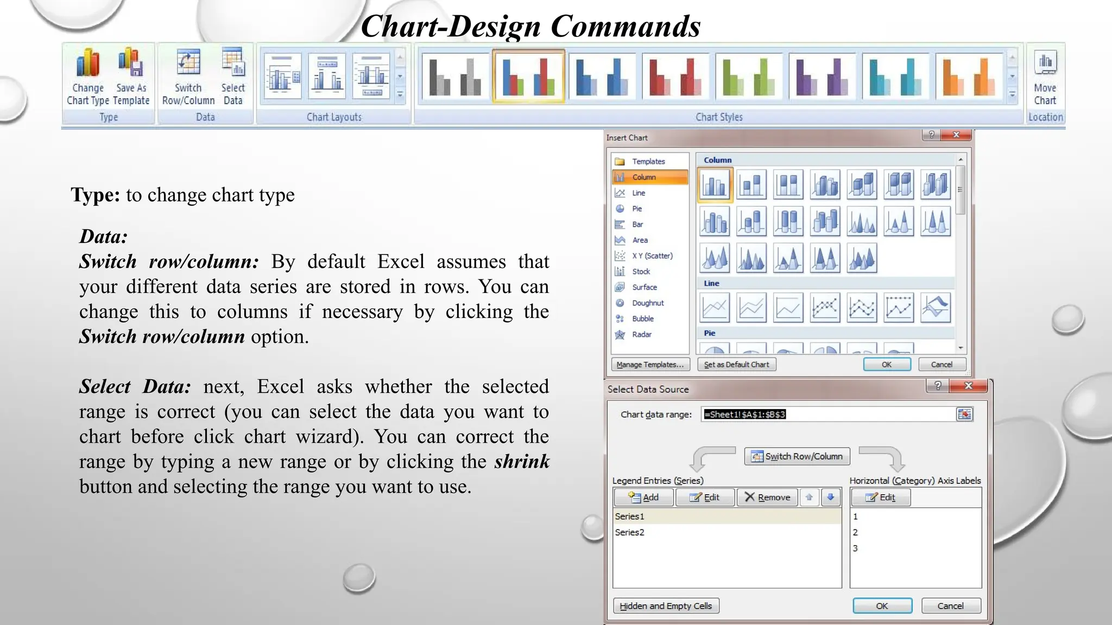Pick the red chart style swatch
This screenshot has width=1112, height=625.
[675, 76]
